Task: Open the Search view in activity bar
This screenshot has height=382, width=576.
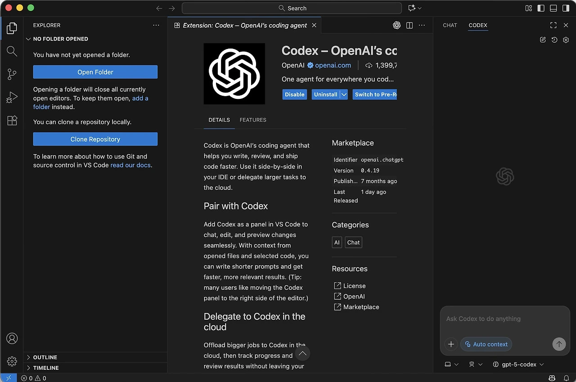Action: pos(12,51)
